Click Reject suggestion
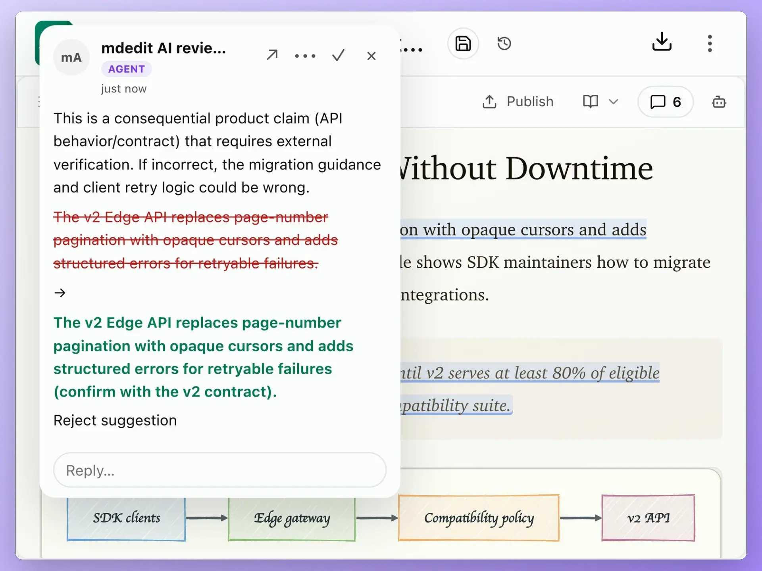Viewport: 762px width, 571px height. pyautogui.click(x=115, y=420)
